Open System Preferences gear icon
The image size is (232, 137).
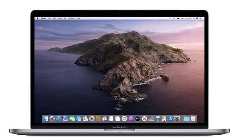(177, 119)
